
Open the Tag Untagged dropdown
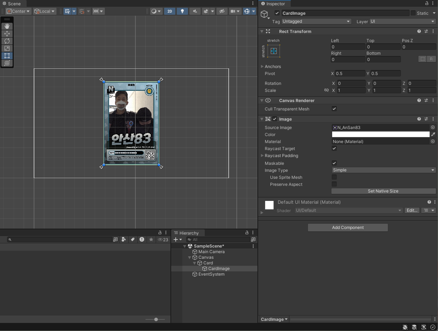point(316,21)
